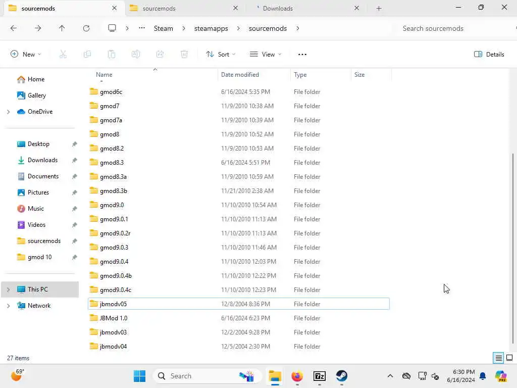The image size is (517, 388).
Task: Select the jbmodv04 folder
Action: coord(239,347)
